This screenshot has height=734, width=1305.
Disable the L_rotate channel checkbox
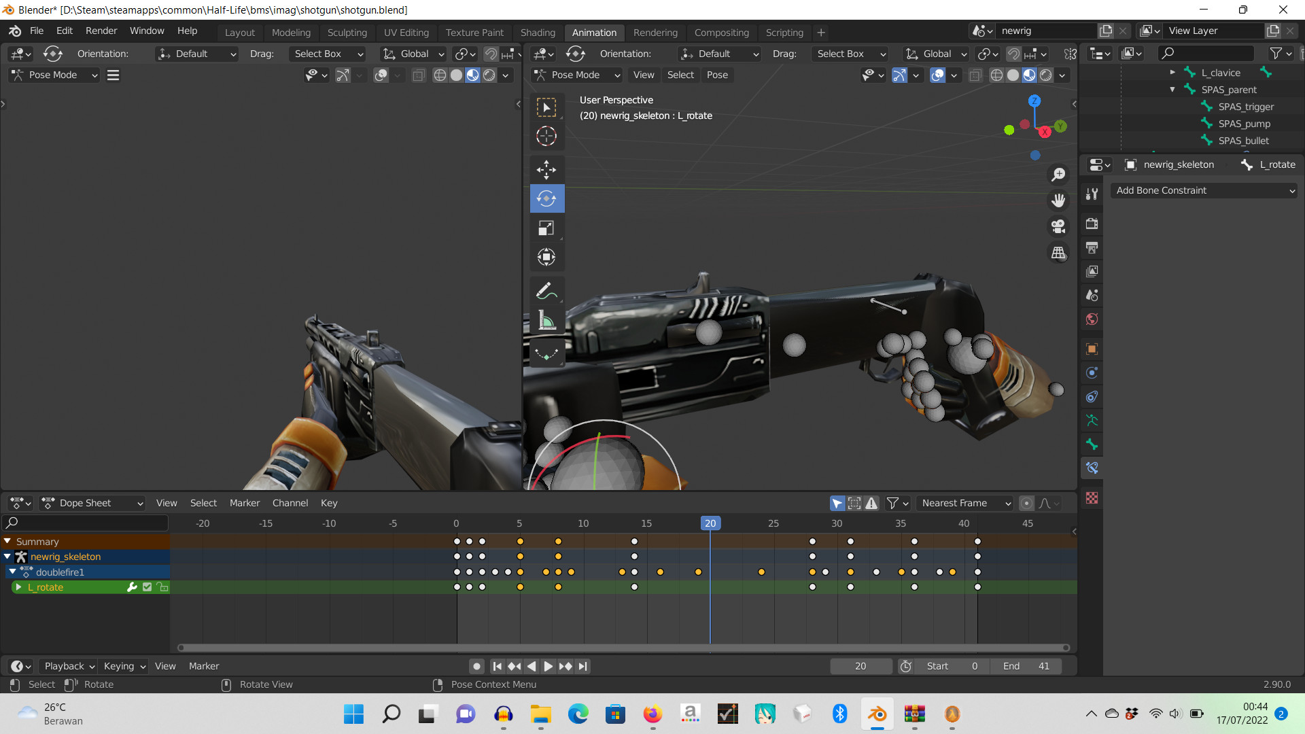[147, 587]
